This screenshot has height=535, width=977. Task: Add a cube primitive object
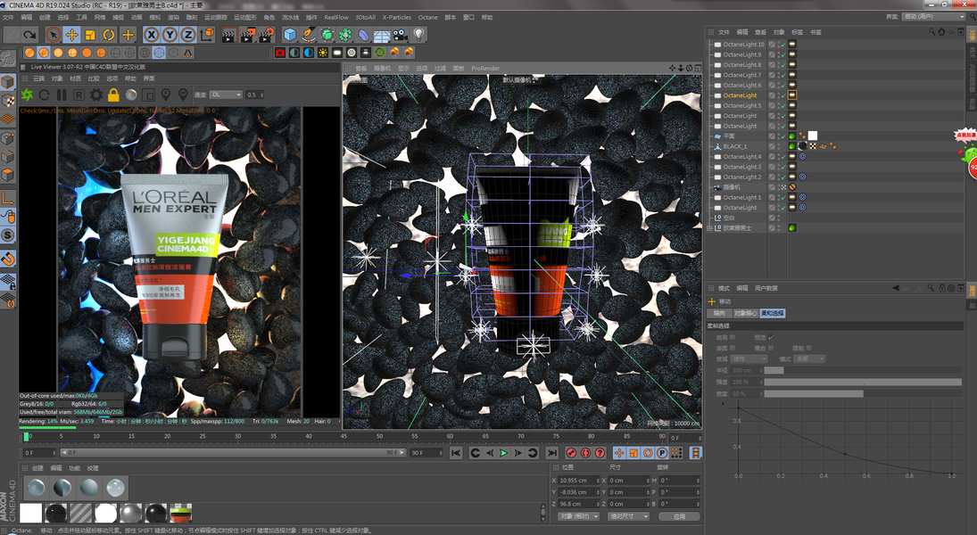pyautogui.click(x=290, y=35)
